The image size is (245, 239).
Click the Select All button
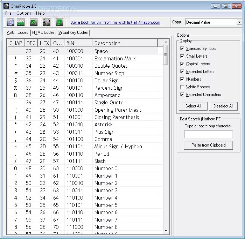[x=193, y=106]
